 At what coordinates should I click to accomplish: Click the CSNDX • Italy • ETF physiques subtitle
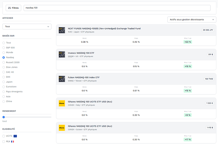pyautogui.click(x=81, y=105)
